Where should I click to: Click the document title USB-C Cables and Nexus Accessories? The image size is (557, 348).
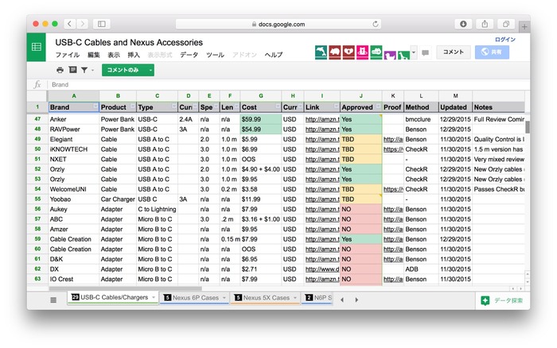pyautogui.click(x=129, y=42)
